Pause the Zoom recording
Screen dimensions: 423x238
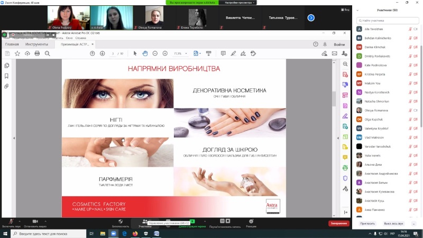click(222, 221)
